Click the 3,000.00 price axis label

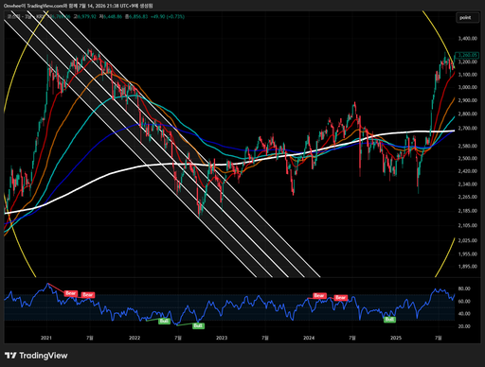coord(467,87)
